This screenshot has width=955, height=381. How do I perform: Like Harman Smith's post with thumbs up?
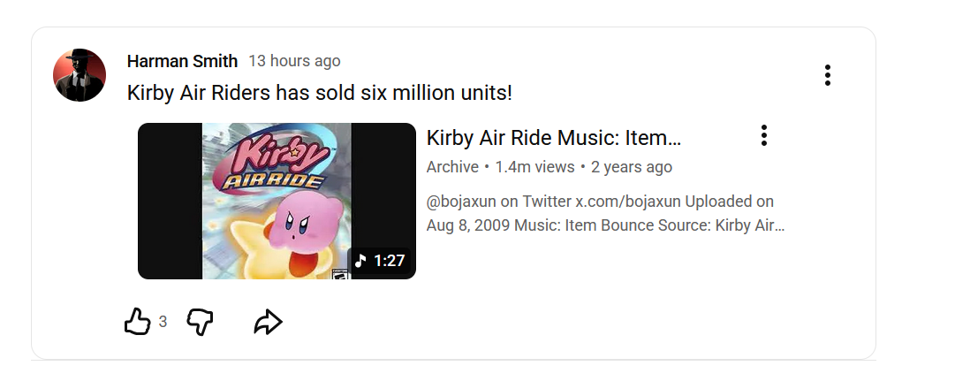pyautogui.click(x=138, y=322)
